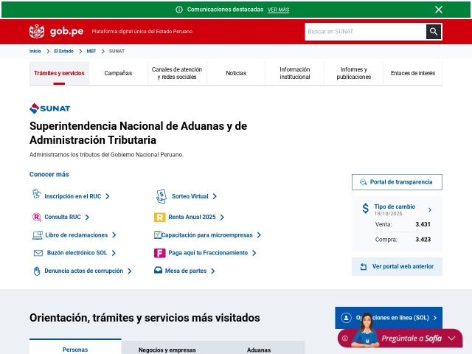Click the arrow after Paga aquí tu Fraccionamiento

(254, 253)
